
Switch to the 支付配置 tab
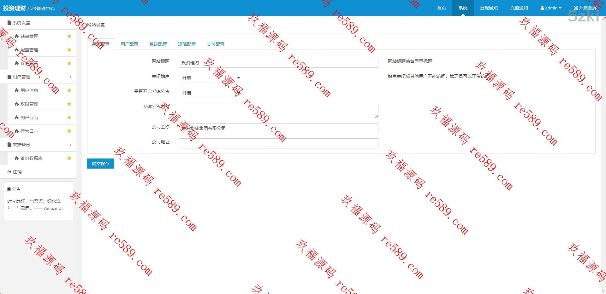[216, 44]
